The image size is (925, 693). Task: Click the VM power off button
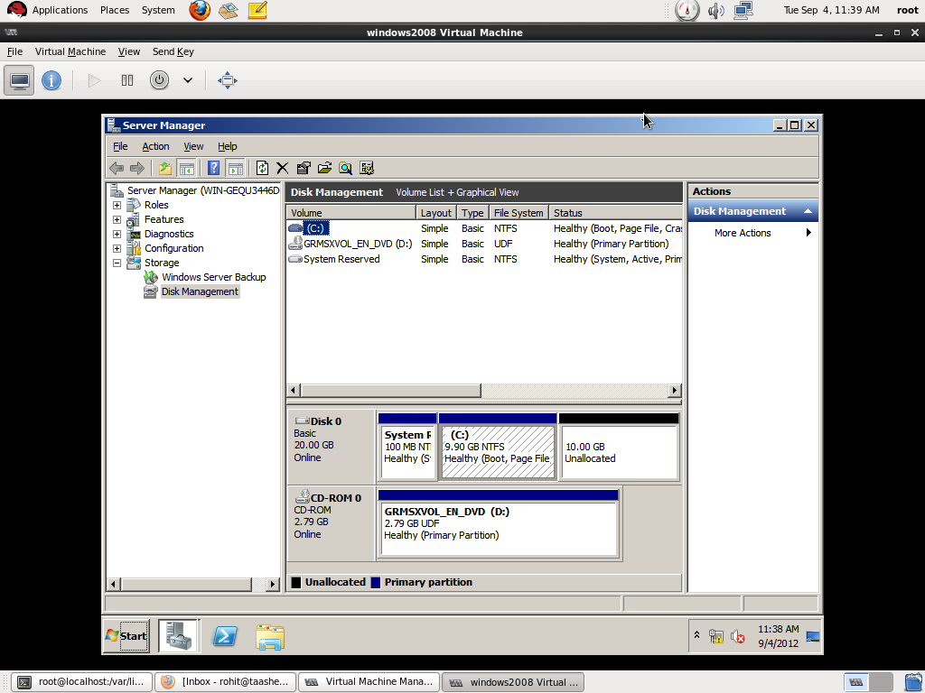point(159,80)
